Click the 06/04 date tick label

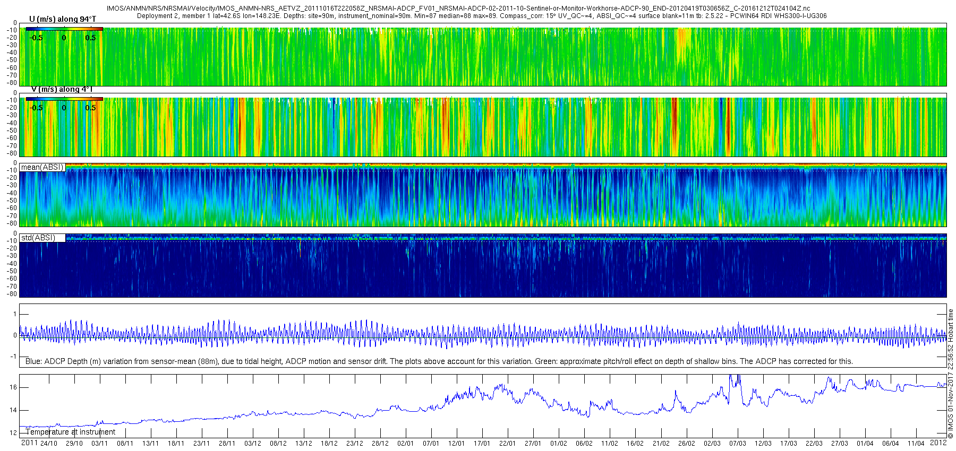pyautogui.click(x=891, y=444)
